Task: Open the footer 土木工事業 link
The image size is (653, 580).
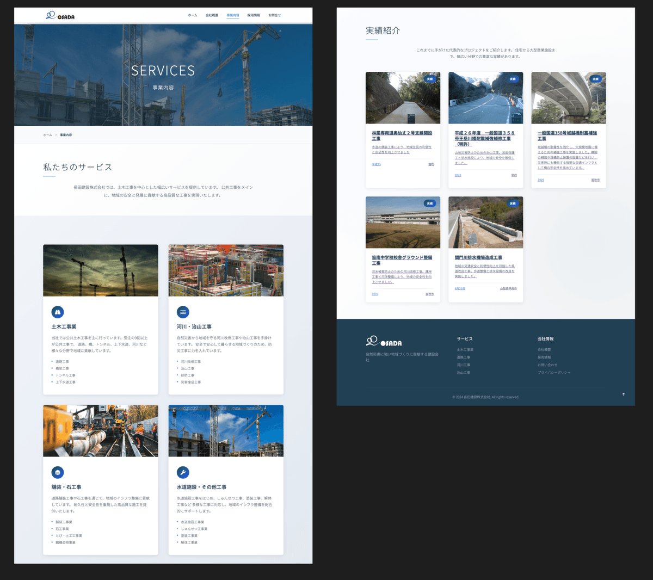Action: click(x=465, y=350)
